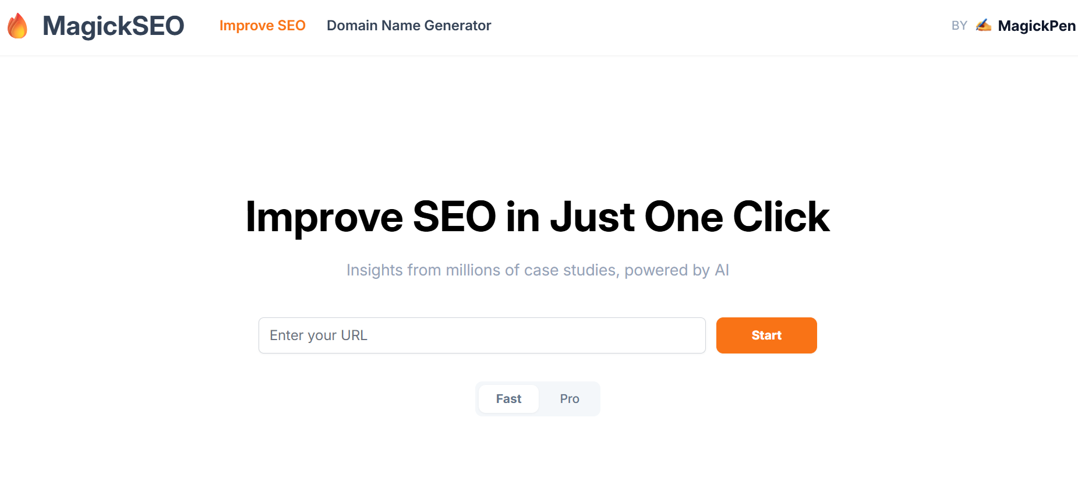Click the BY label beside MagickPen
This screenshot has height=495, width=1078.
point(959,26)
